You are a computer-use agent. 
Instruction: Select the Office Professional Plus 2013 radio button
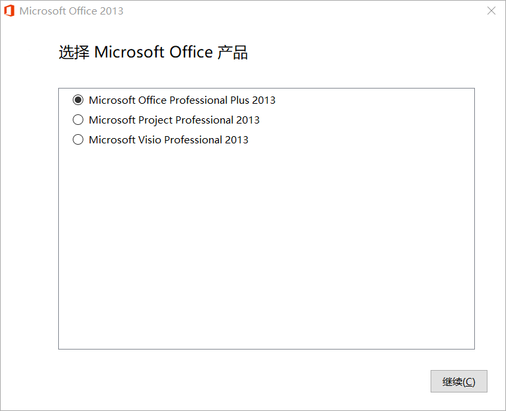coord(78,100)
